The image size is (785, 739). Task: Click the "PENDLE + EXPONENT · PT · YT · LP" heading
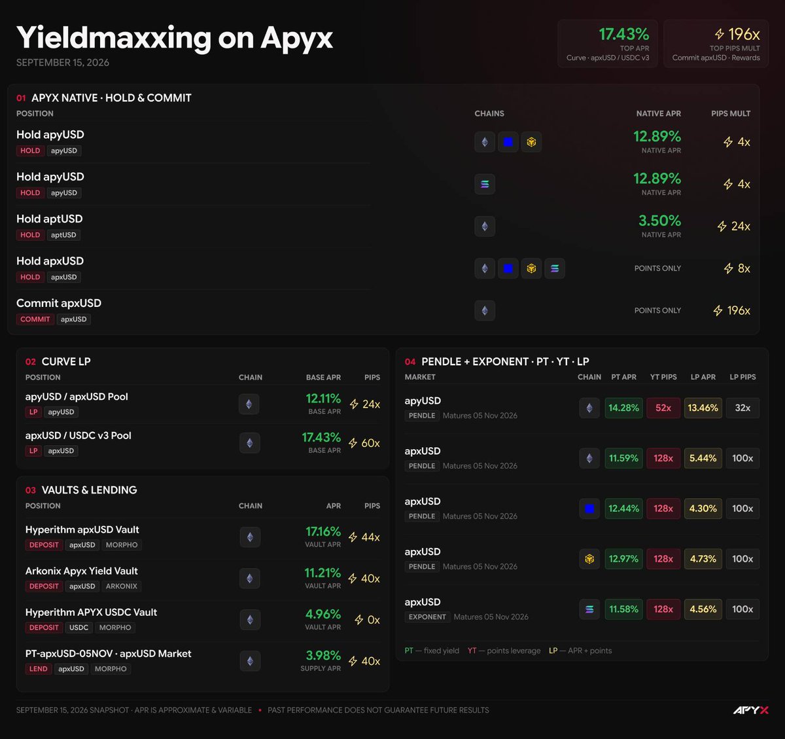505,362
